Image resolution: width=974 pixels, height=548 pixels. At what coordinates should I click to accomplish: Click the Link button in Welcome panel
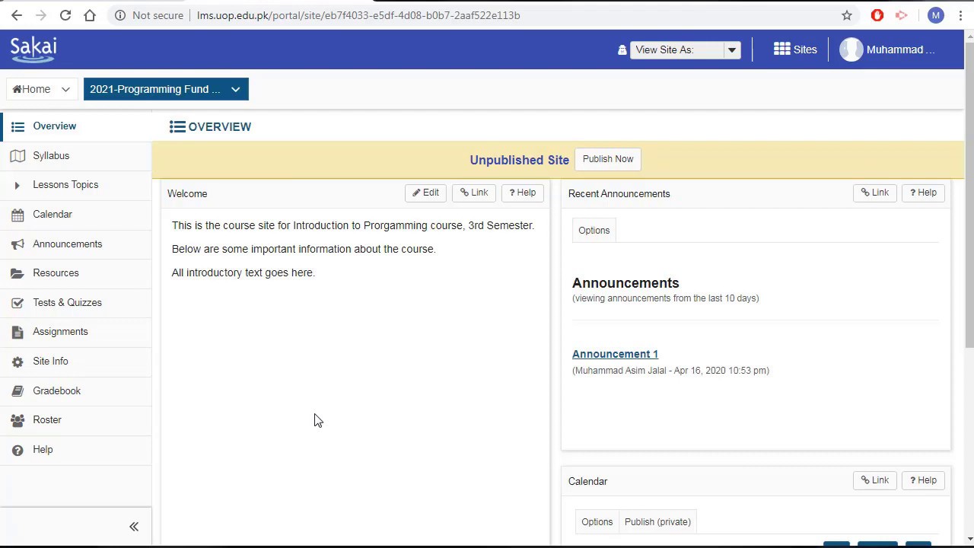474,193
